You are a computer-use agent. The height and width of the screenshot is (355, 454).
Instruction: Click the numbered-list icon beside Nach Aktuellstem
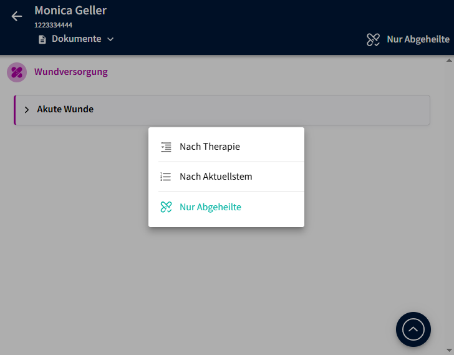(x=165, y=177)
